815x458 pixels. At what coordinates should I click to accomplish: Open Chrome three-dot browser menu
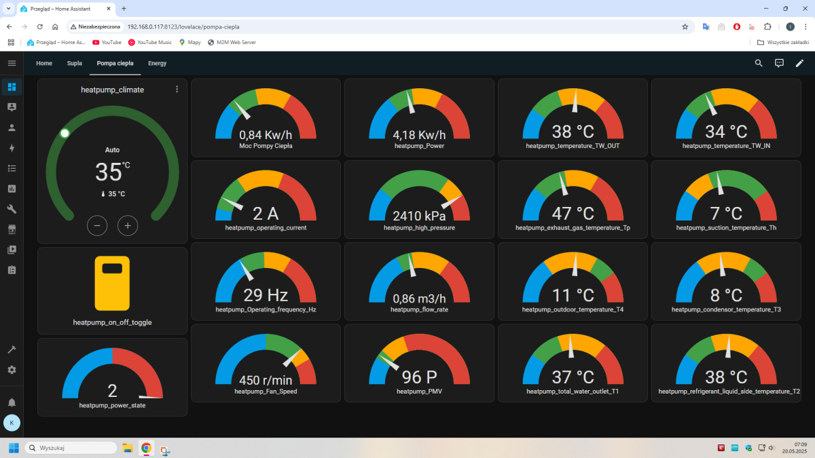click(x=805, y=26)
